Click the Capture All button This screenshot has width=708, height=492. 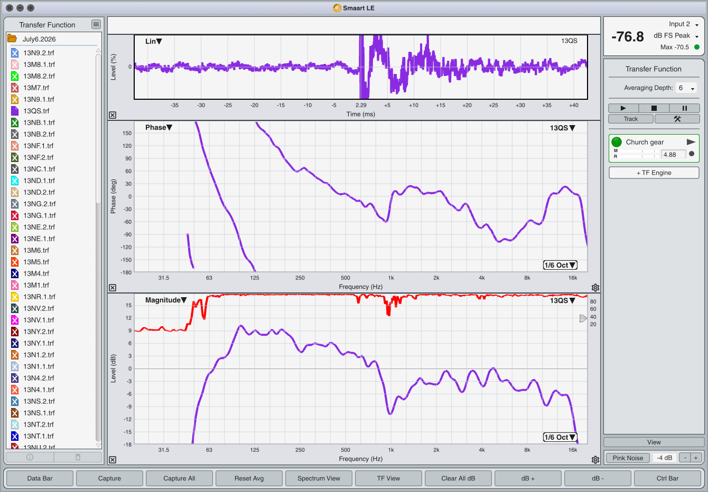[x=179, y=478]
